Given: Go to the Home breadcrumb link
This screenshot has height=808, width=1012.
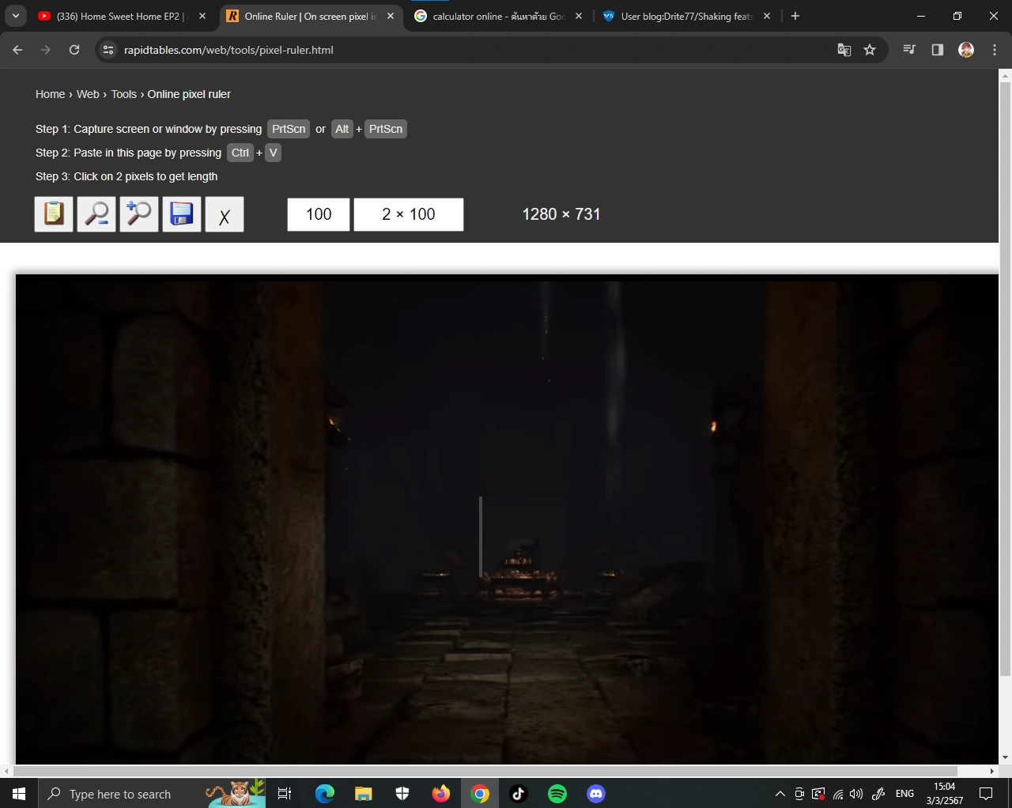Looking at the screenshot, I should pyautogui.click(x=50, y=94).
